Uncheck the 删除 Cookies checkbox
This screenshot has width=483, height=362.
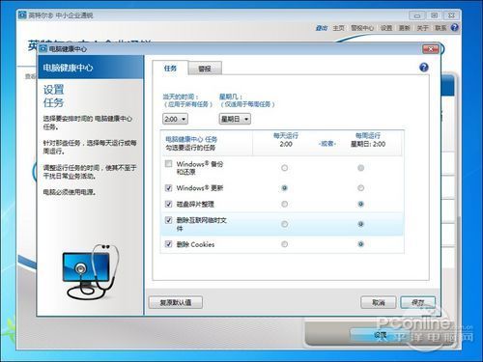(x=168, y=244)
